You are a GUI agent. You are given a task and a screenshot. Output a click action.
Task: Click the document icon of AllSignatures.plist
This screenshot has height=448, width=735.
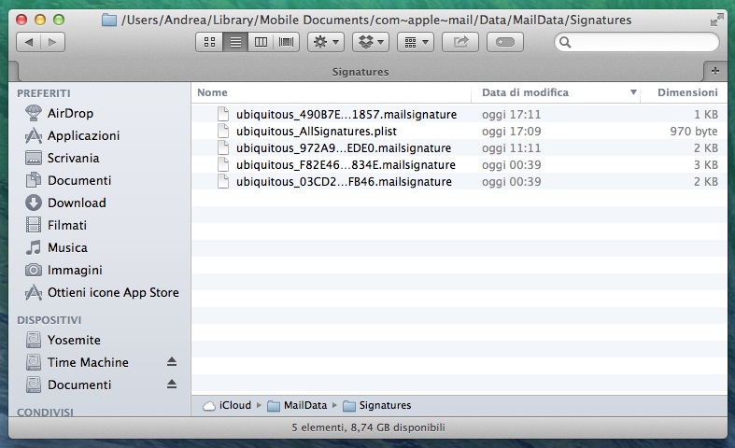[223, 132]
